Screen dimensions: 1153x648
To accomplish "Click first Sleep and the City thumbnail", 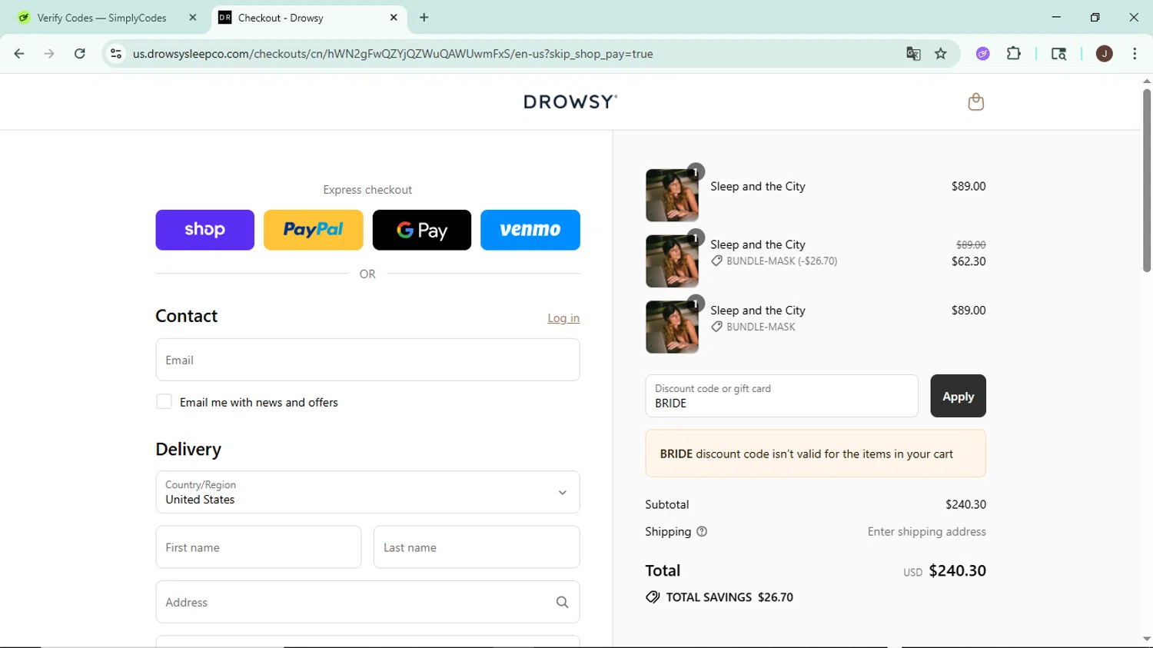I will (672, 195).
